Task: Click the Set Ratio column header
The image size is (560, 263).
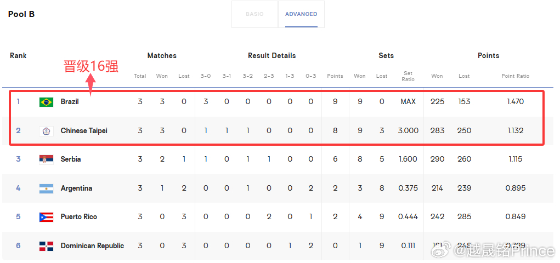Action: pos(408,76)
